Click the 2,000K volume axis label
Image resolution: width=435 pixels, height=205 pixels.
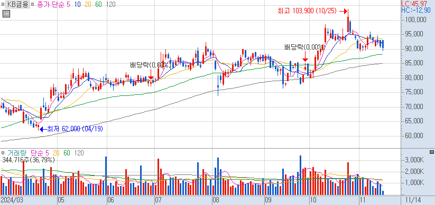pos(414,172)
